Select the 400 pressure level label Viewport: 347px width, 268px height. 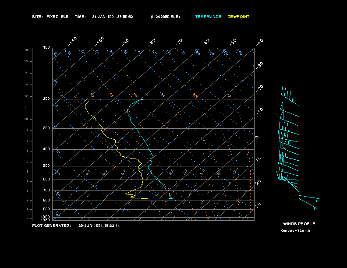[x=46, y=149]
